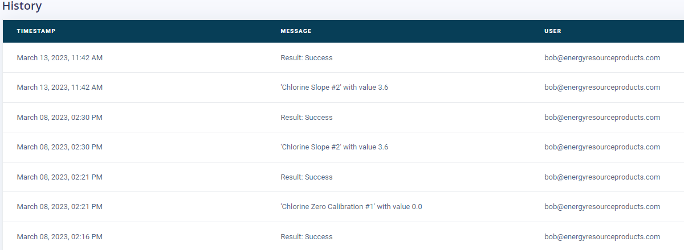Viewport: 684px width, 250px height.
Task: Click the Message column header
Action: click(x=296, y=31)
